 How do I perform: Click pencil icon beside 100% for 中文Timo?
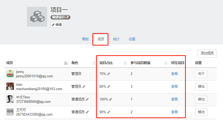pyautogui.click(x=110, y=99)
